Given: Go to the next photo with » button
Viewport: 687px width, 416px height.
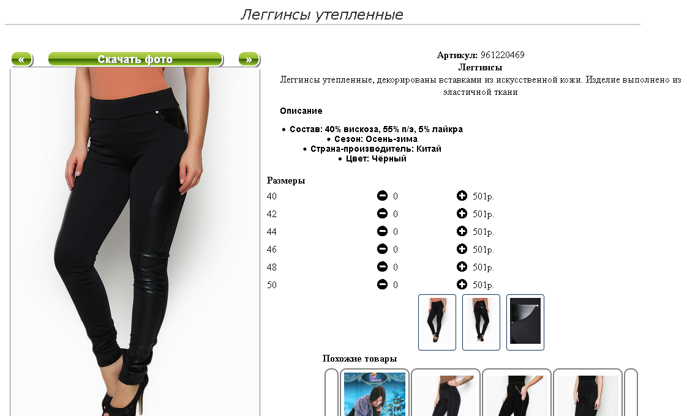Looking at the screenshot, I should [x=249, y=59].
